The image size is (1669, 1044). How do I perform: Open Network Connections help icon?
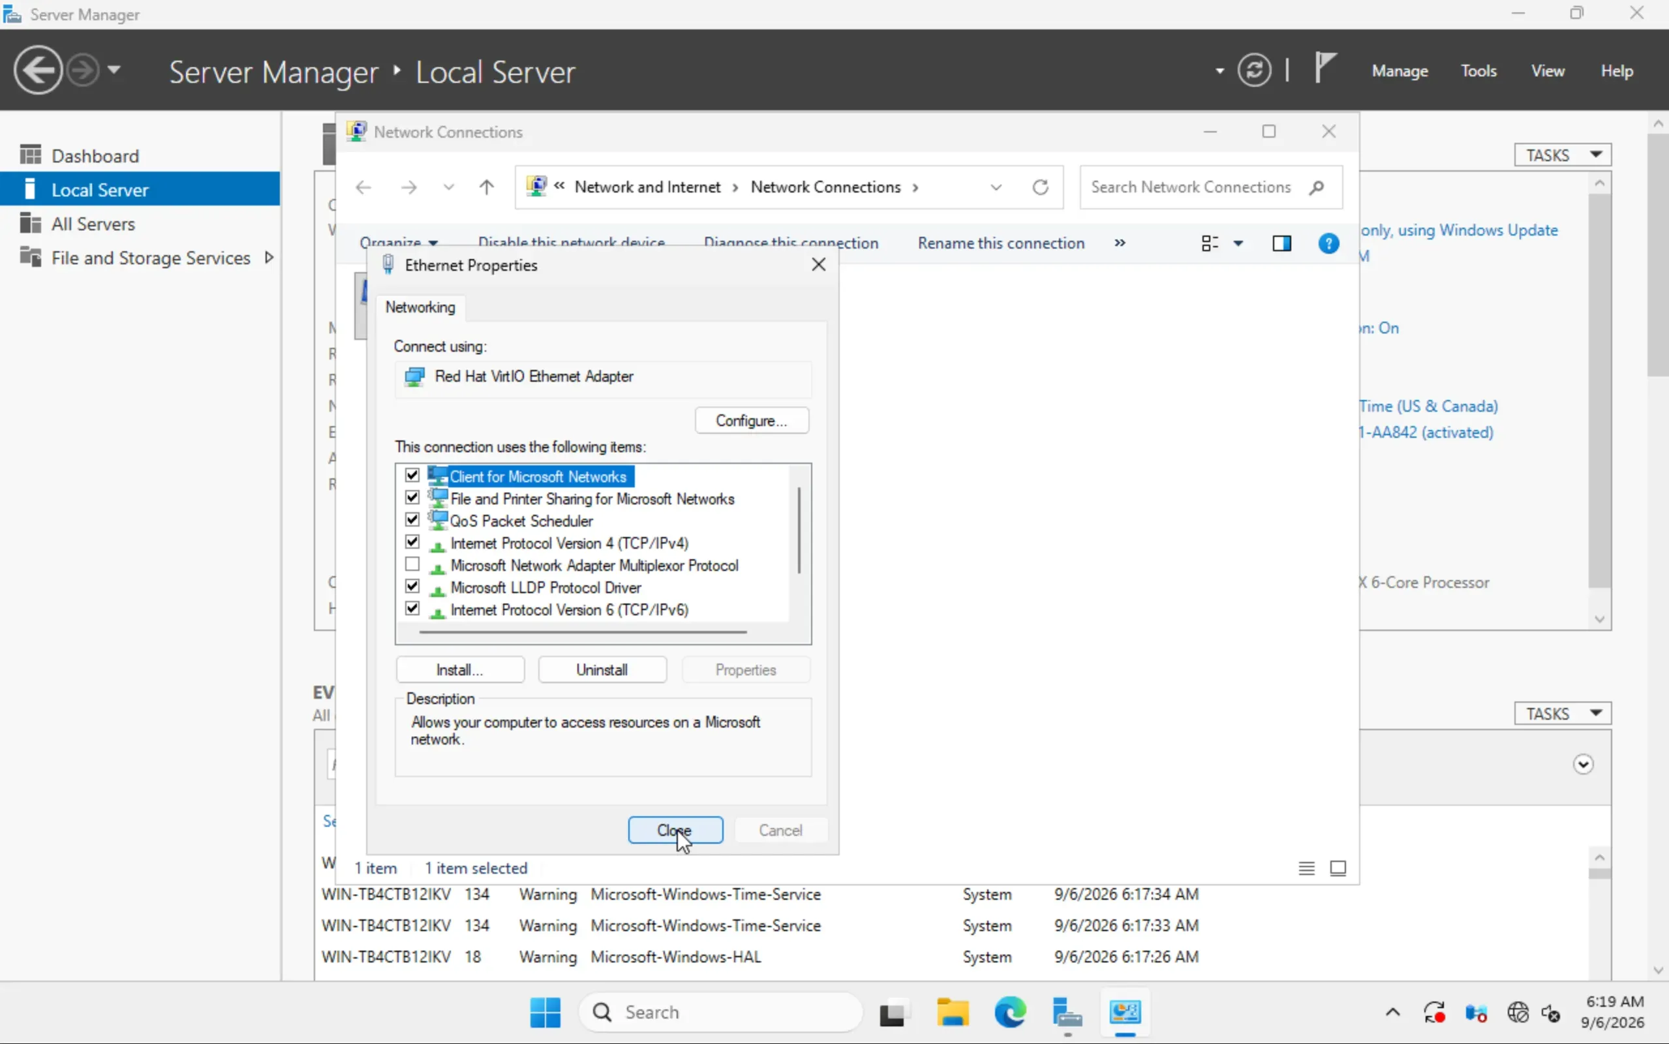[1328, 243]
